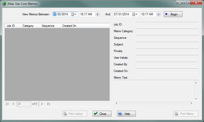Go to previous record in navigator
204x122 pixels.
click(13, 104)
